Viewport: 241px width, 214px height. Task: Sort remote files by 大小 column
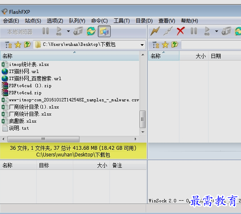[194, 56]
